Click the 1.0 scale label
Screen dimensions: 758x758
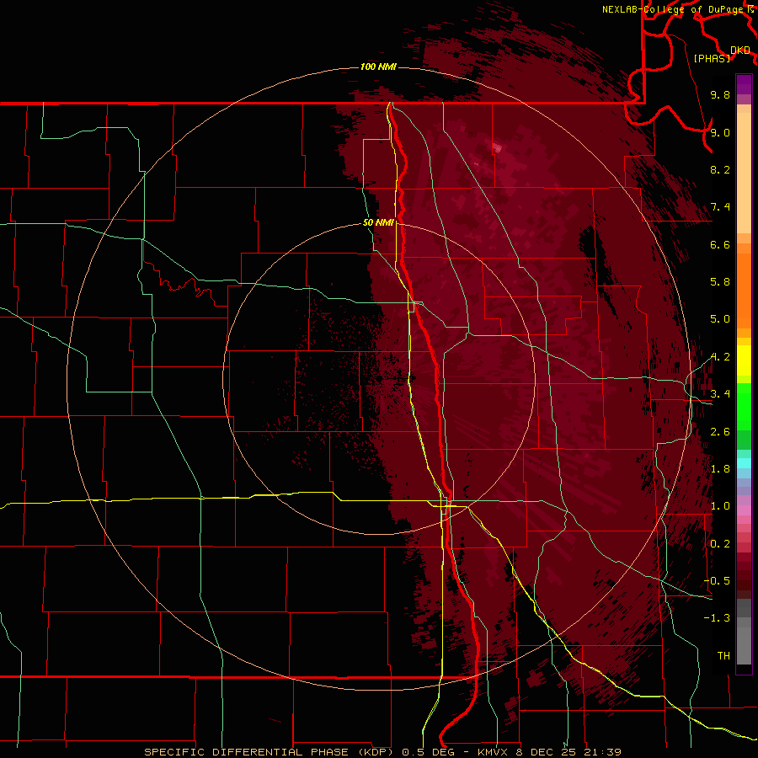tap(720, 506)
